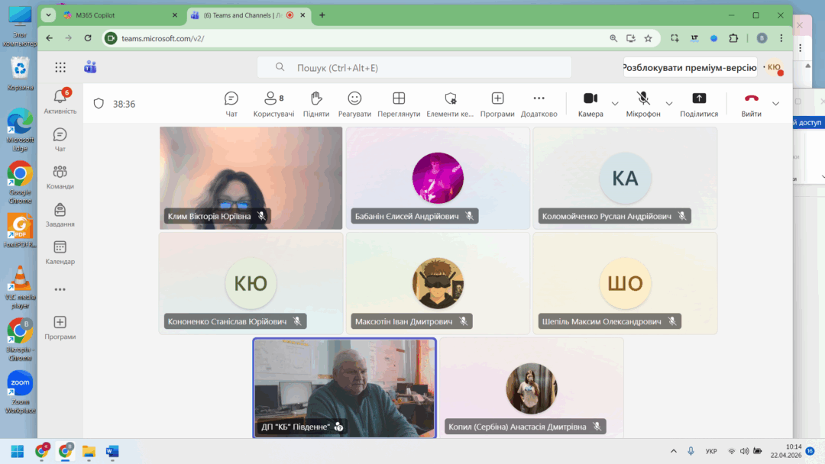Open Word from the Windows taskbar
Image resolution: width=825 pixels, height=464 pixels.
(112, 451)
